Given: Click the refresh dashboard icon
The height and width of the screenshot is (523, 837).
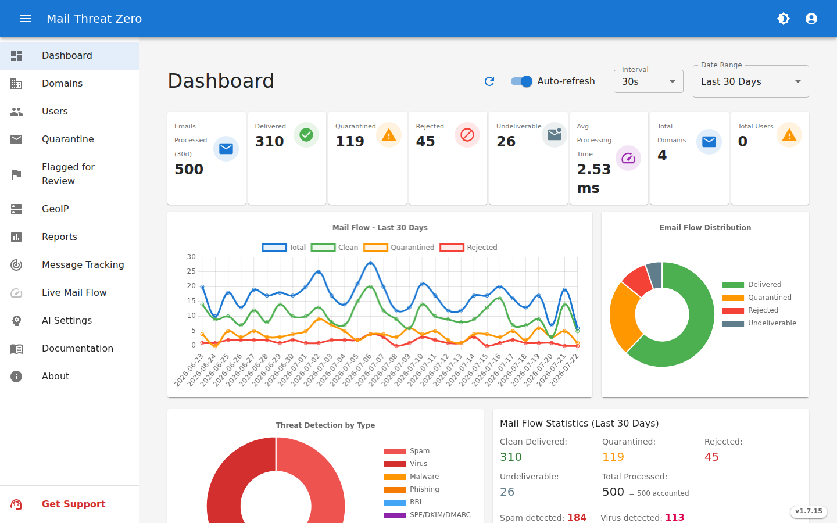Looking at the screenshot, I should tap(489, 81).
